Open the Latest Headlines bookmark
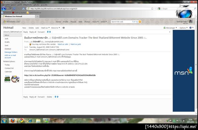The width and height of the screenshot is (198, 130). [34, 13]
